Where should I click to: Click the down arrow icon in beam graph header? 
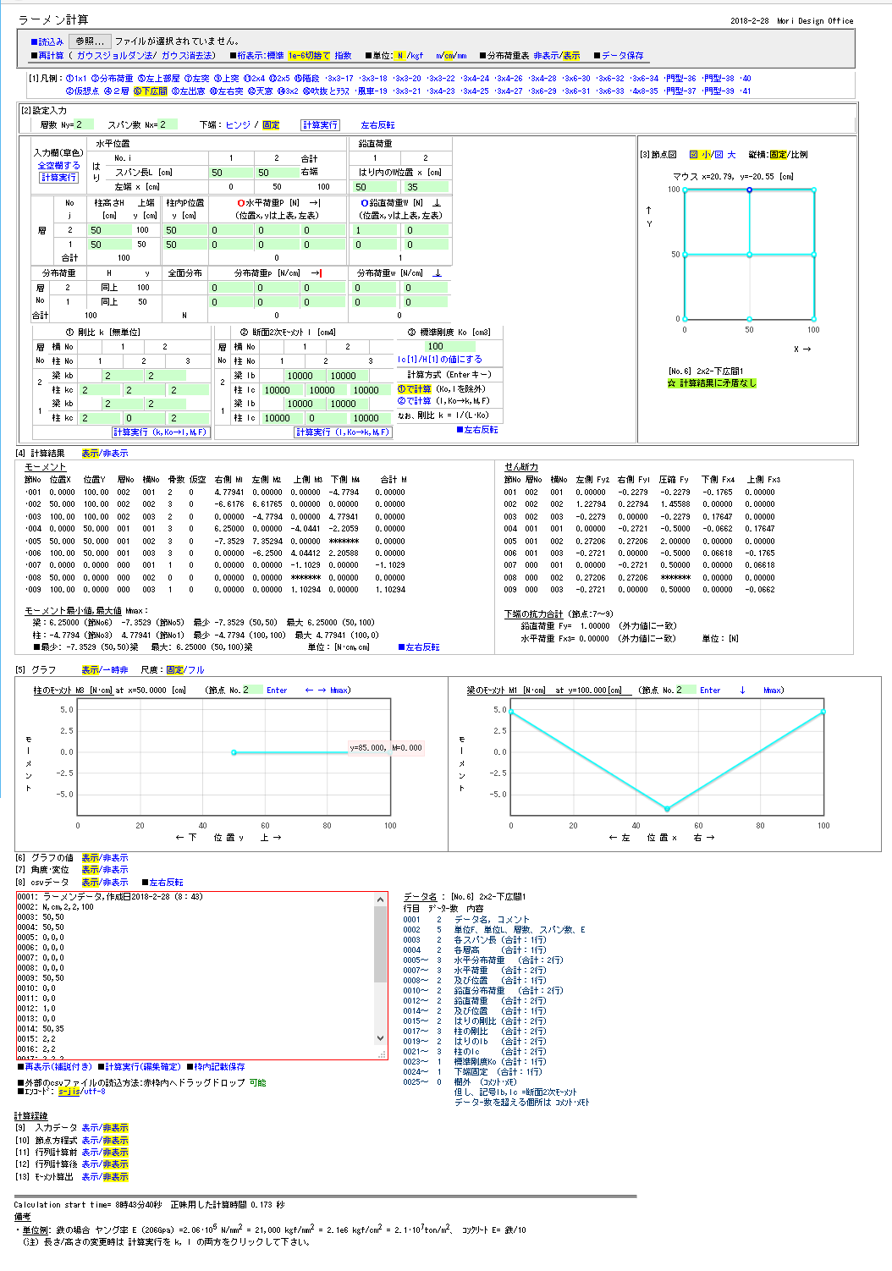pyautogui.click(x=743, y=691)
